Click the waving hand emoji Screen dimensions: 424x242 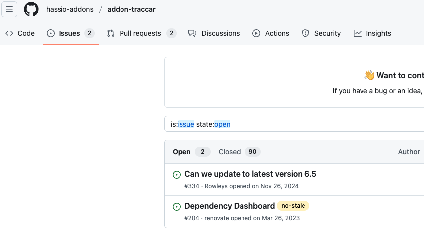tap(369, 75)
